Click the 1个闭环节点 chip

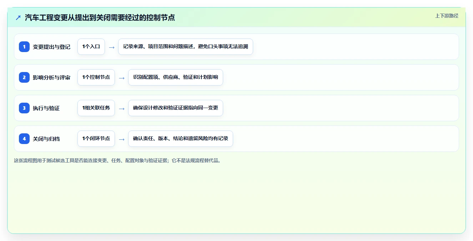(x=96, y=139)
